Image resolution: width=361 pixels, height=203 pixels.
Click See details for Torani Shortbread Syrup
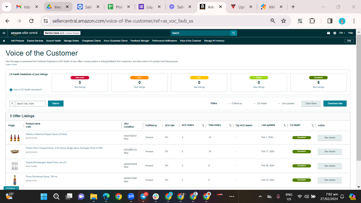(x=330, y=180)
